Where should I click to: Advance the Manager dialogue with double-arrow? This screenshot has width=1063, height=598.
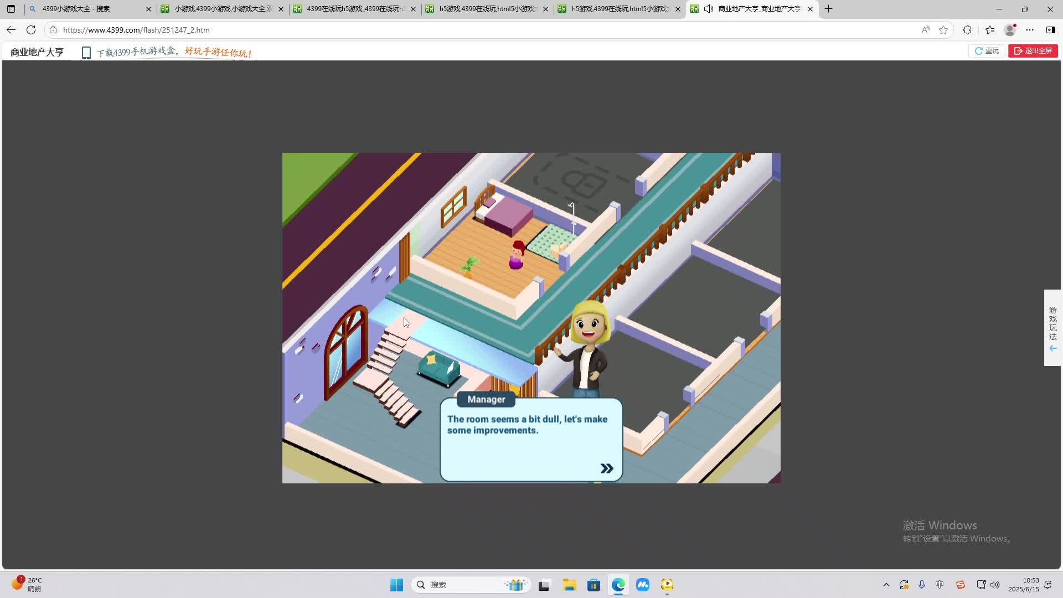pos(607,468)
